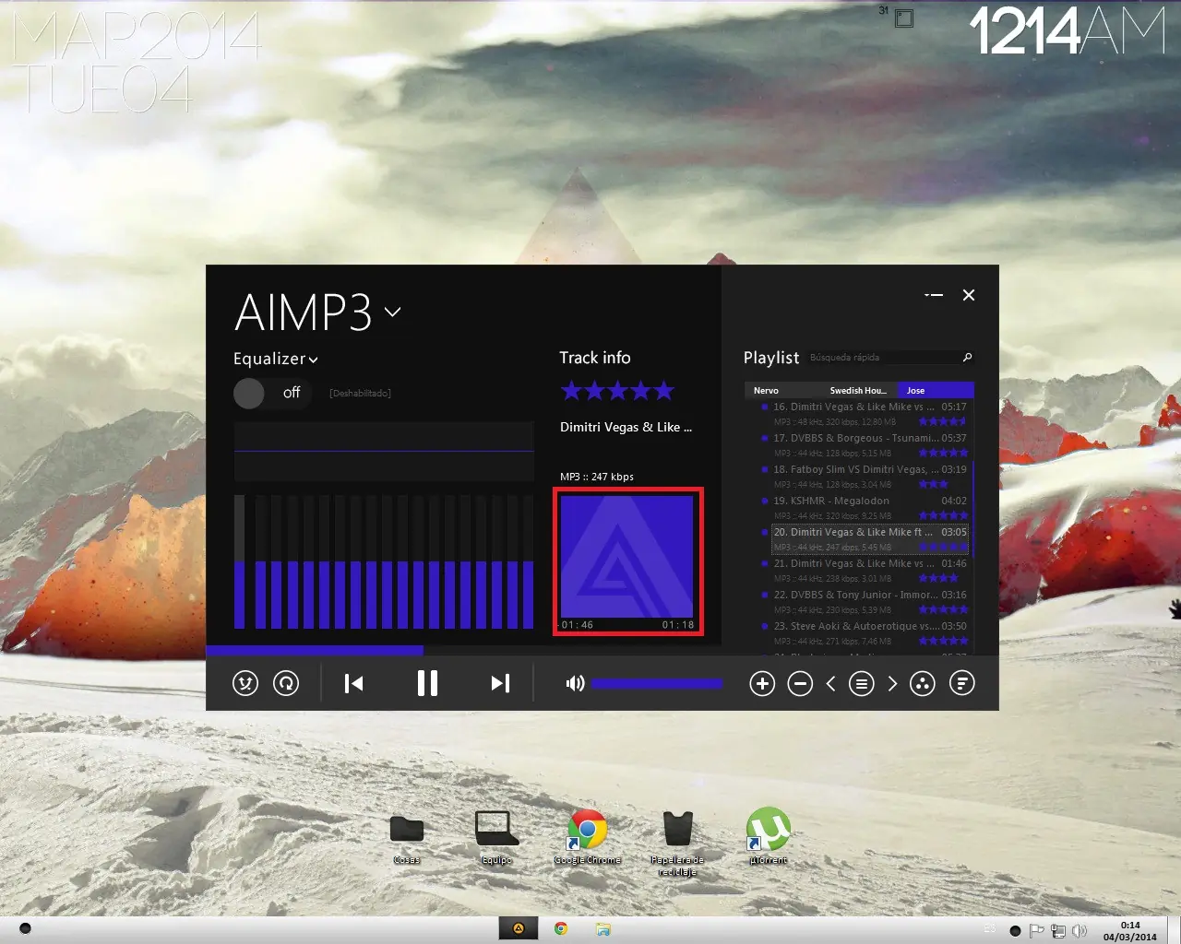The image size is (1181, 944).
Task: Toggle shuffle playback mode
Action: point(245,683)
